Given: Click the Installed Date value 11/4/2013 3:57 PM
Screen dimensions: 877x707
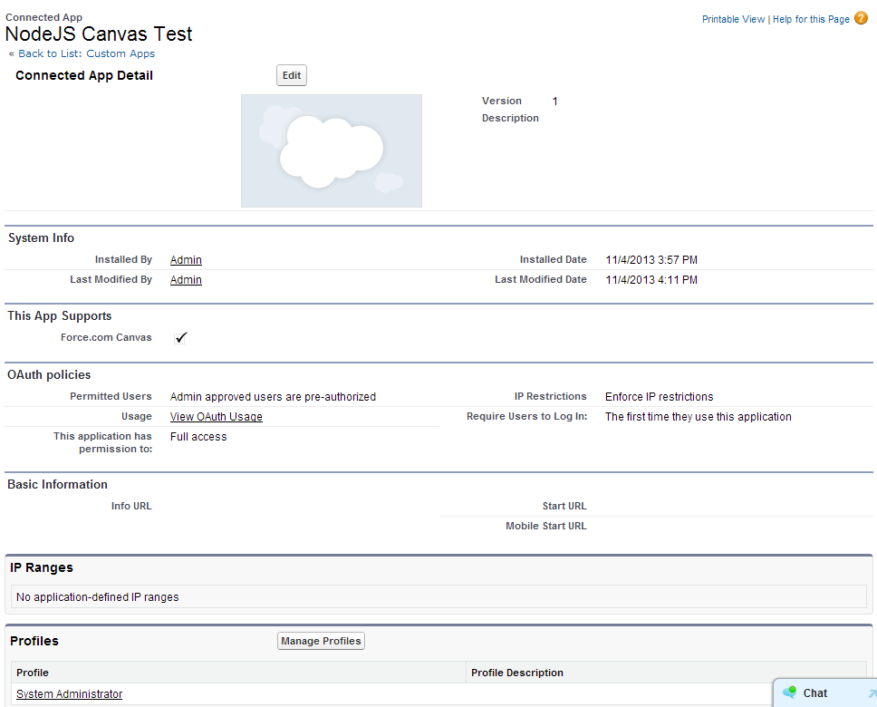Looking at the screenshot, I should 651,260.
